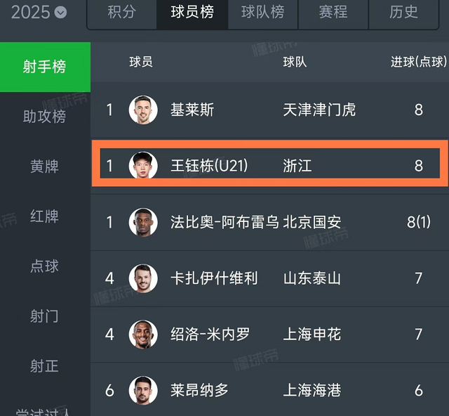The image size is (449, 416).
Task: Select 黄牌 in the sidebar
Action: coord(45,167)
